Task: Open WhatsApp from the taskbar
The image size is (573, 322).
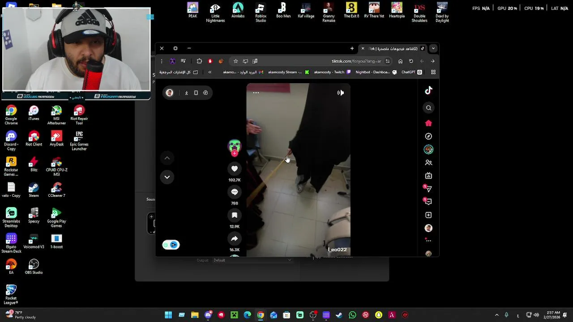Action: click(x=352, y=315)
